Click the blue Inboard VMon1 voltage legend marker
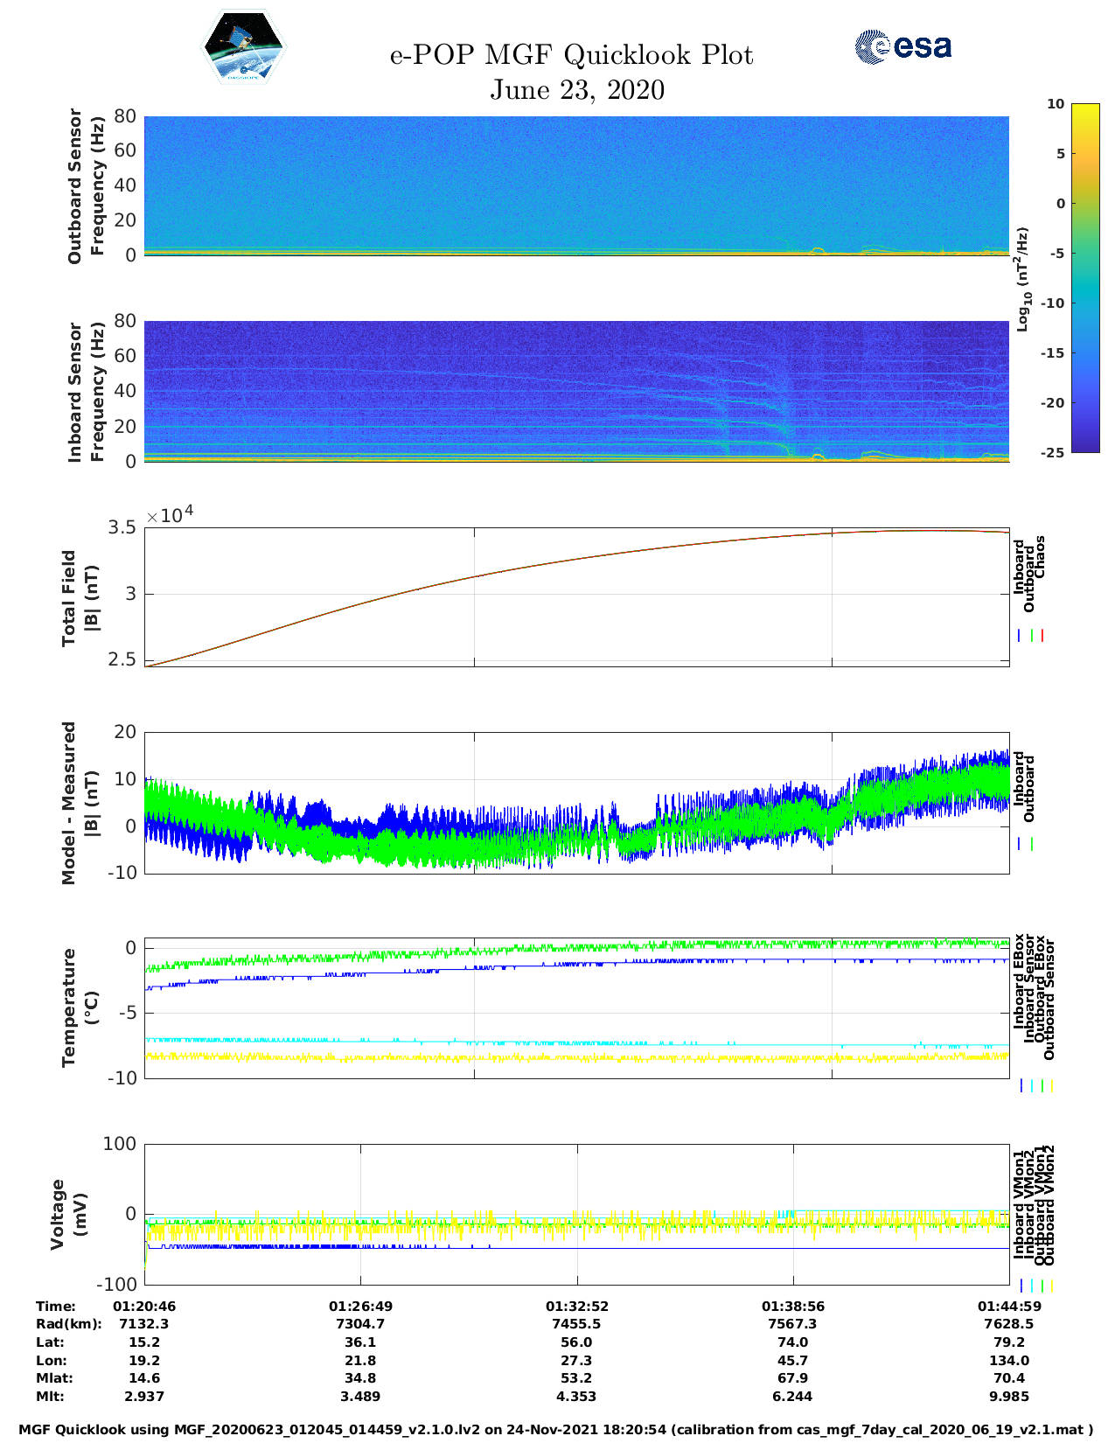 [1021, 1286]
